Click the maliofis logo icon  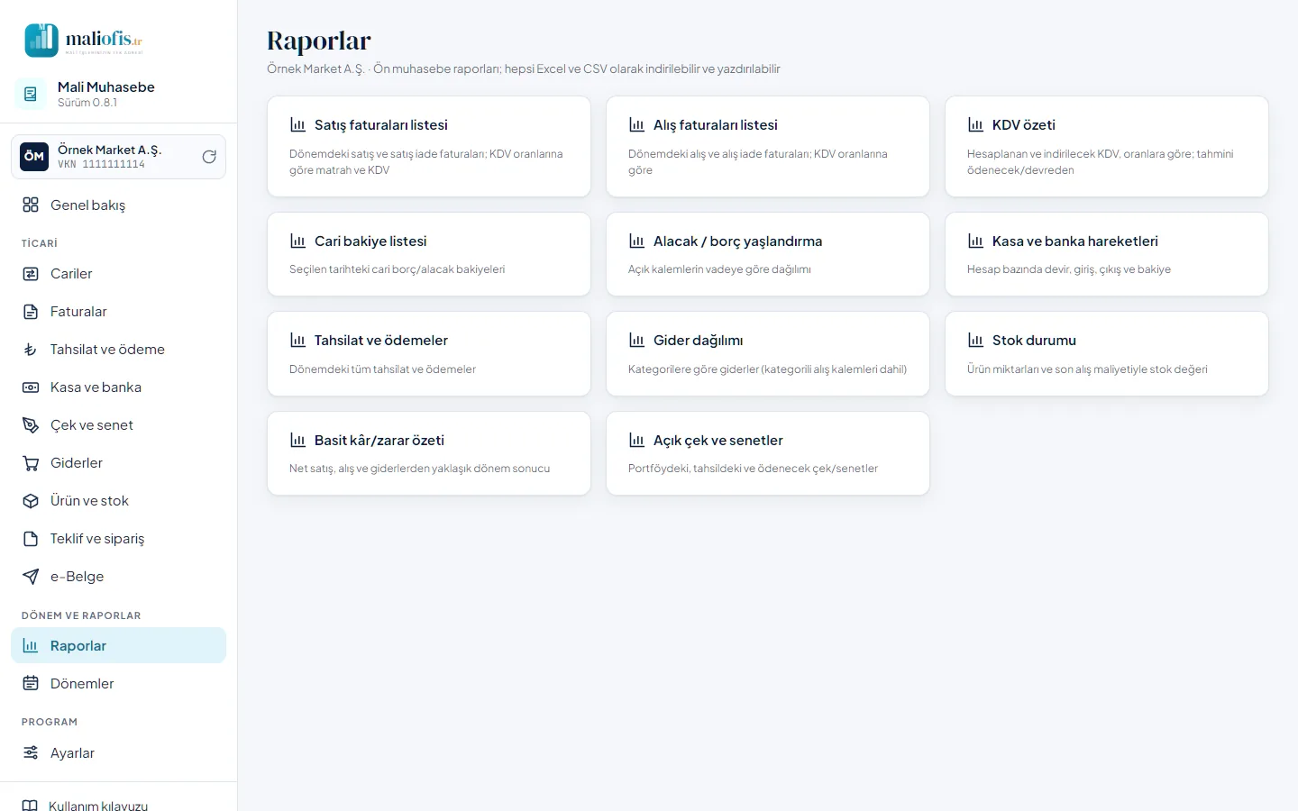pyautogui.click(x=41, y=41)
